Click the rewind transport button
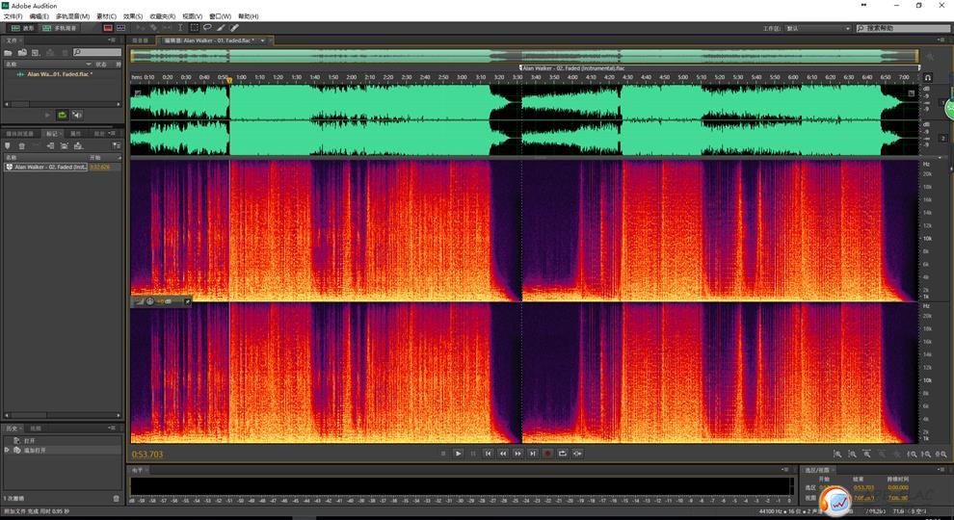 503,454
